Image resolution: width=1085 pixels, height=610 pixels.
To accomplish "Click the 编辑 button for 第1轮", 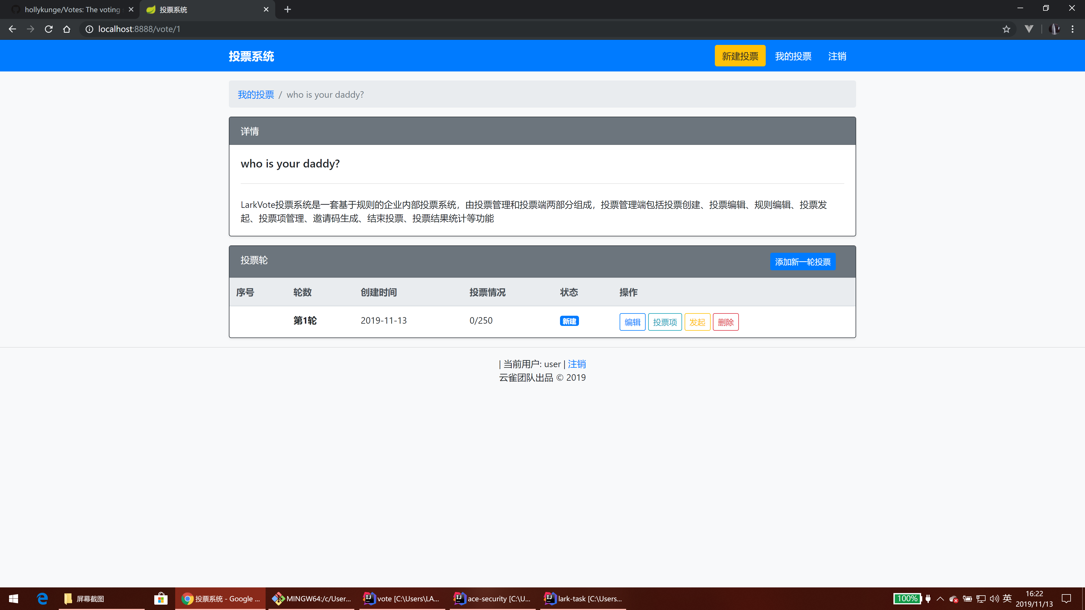I will (x=632, y=322).
